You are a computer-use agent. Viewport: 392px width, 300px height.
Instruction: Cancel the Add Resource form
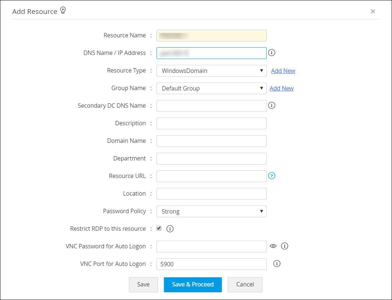point(245,285)
